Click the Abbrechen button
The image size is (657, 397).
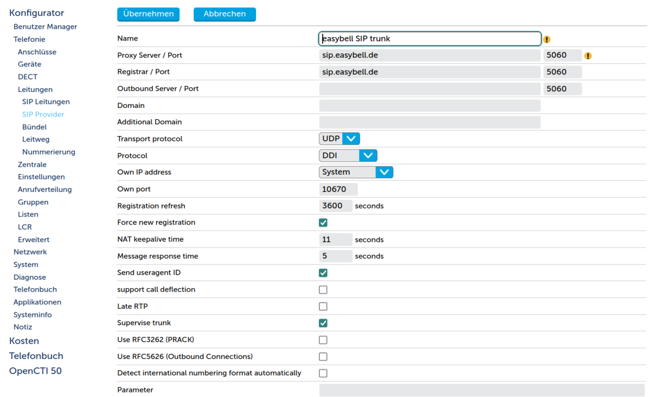224,14
